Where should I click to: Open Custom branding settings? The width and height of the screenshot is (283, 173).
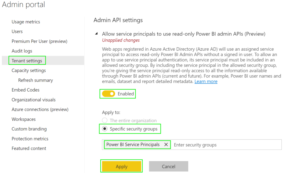[29, 129]
